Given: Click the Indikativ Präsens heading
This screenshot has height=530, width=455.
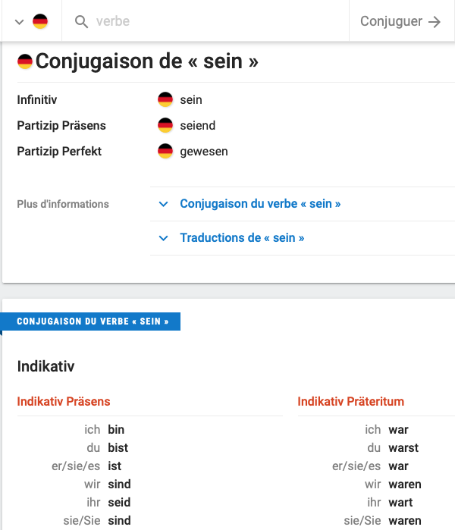Looking at the screenshot, I should pos(64,401).
